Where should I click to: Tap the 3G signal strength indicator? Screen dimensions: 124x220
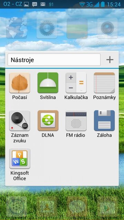[93, 4]
